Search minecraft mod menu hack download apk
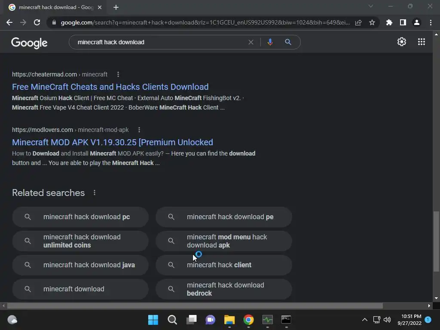440x330 pixels. 224,241
